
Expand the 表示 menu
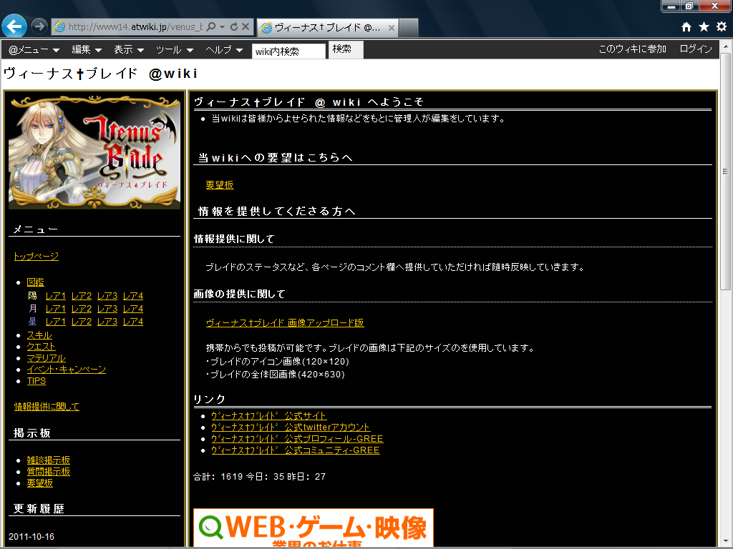coord(129,49)
